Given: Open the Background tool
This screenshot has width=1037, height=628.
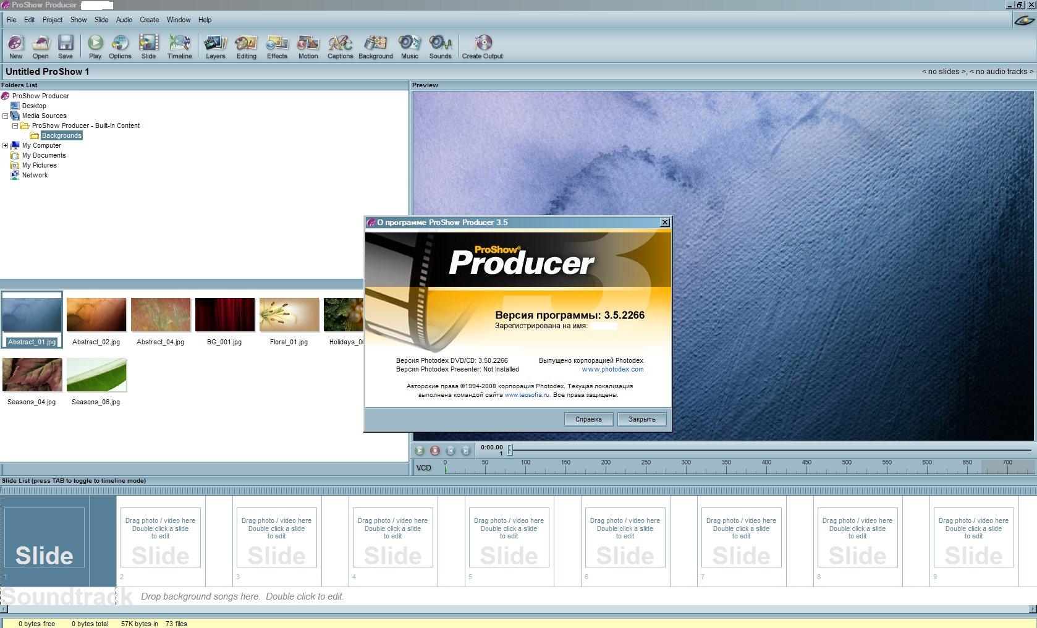Looking at the screenshot, I should click(x=376, y=46).
